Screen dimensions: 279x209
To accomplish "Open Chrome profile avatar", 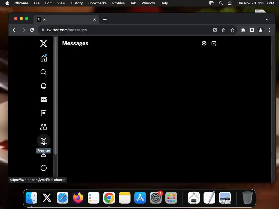I will coord(261,30).
